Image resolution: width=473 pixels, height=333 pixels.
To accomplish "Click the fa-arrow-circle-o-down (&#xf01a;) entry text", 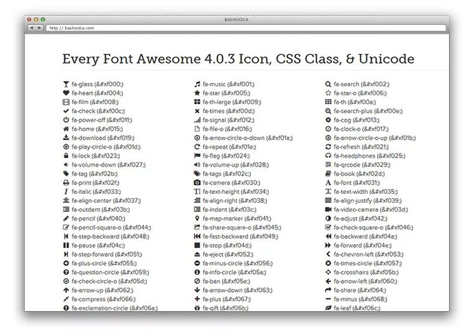I will point(247,138).
